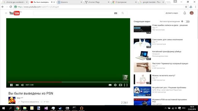Screen dimensions: 198x111
Task: Open video 'Китайский трансформер убийца'
Action: pyautogui.click(x=167, y=51)
